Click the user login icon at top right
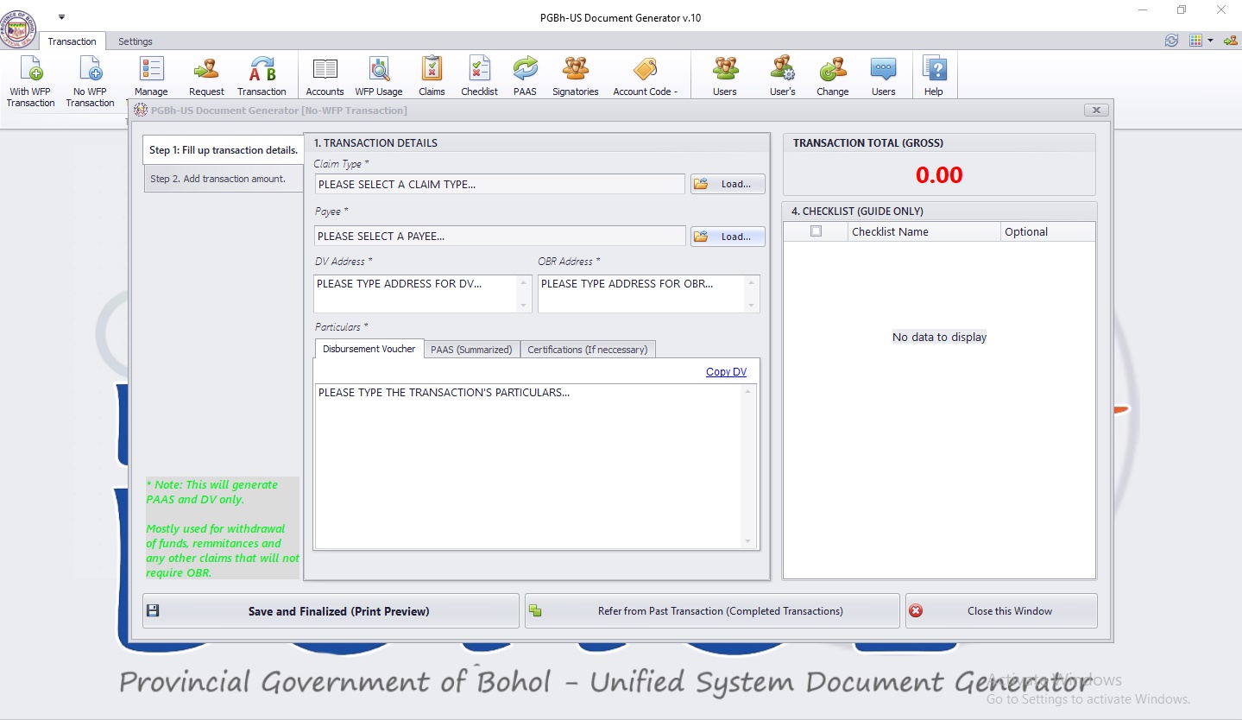The height and width of the screenshot is (720, 1242). click(x=1230, y=41)
